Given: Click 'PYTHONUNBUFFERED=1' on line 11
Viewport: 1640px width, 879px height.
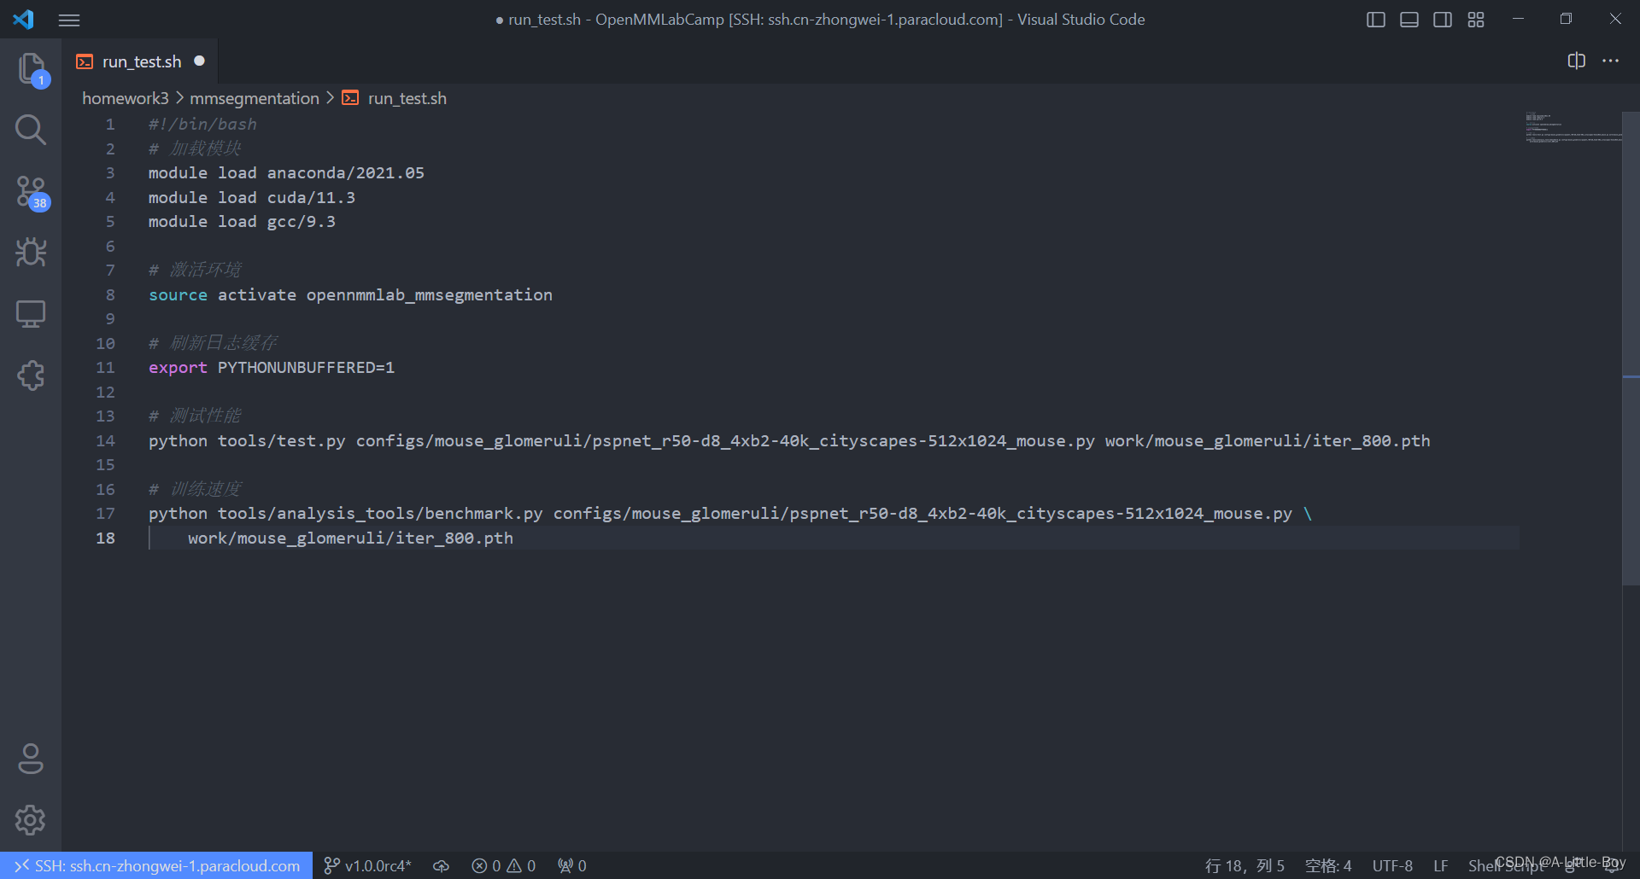Looking at the screenshot, I should tap(306, 367).
